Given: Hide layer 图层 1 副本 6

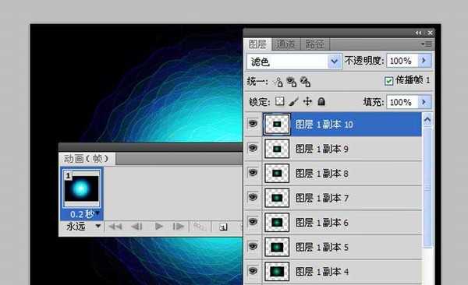Looking at the screenshot, I should (253, 222).
